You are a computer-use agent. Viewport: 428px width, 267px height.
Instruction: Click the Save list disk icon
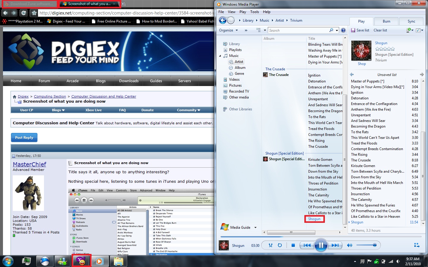pyautogui.click(x=353, y=30)
